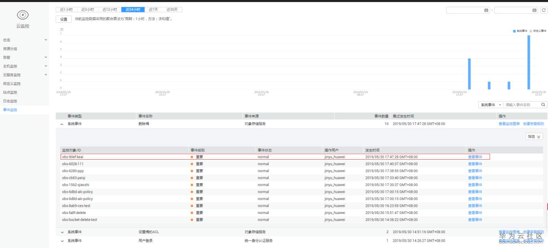548x248 pixels.
Task: Select 事件监控 in the sidebar
Action: (10, 110)
